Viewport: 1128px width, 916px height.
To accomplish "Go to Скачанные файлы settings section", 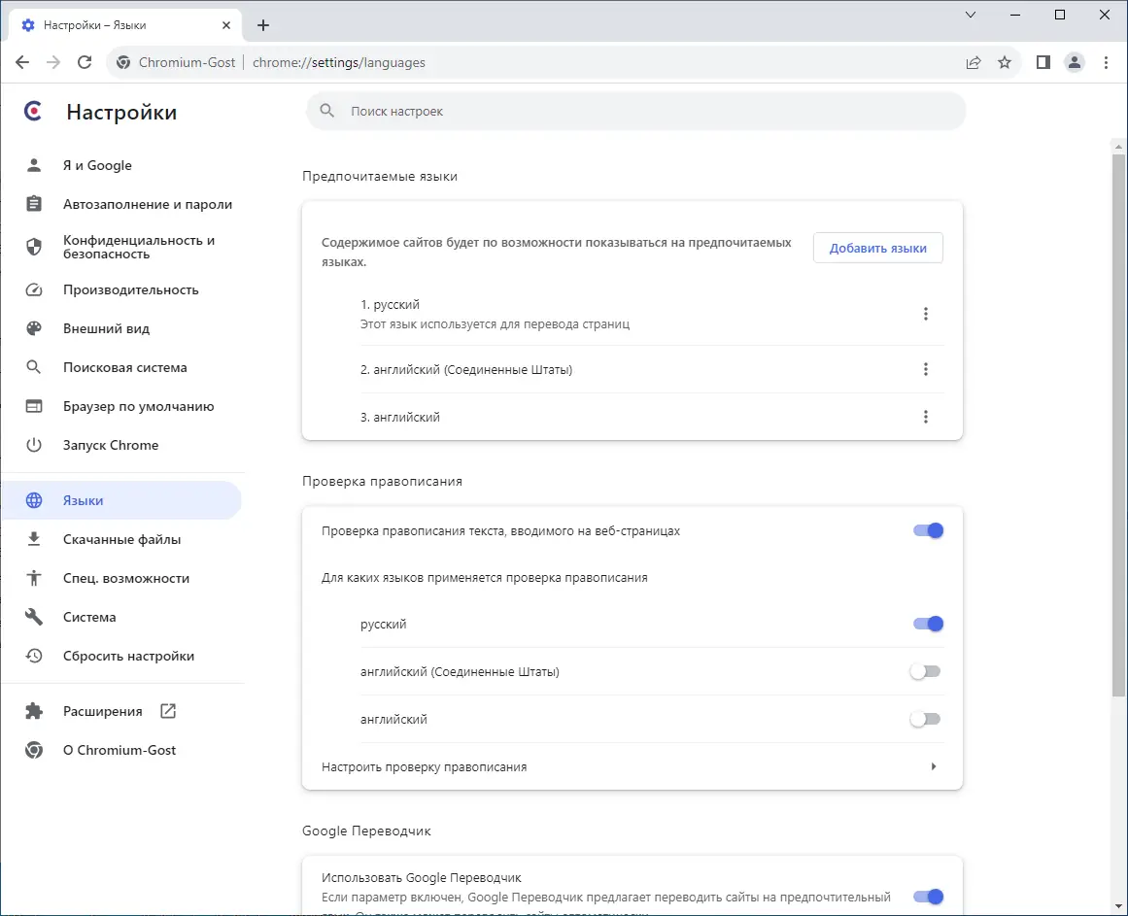I will coord(121,539).
